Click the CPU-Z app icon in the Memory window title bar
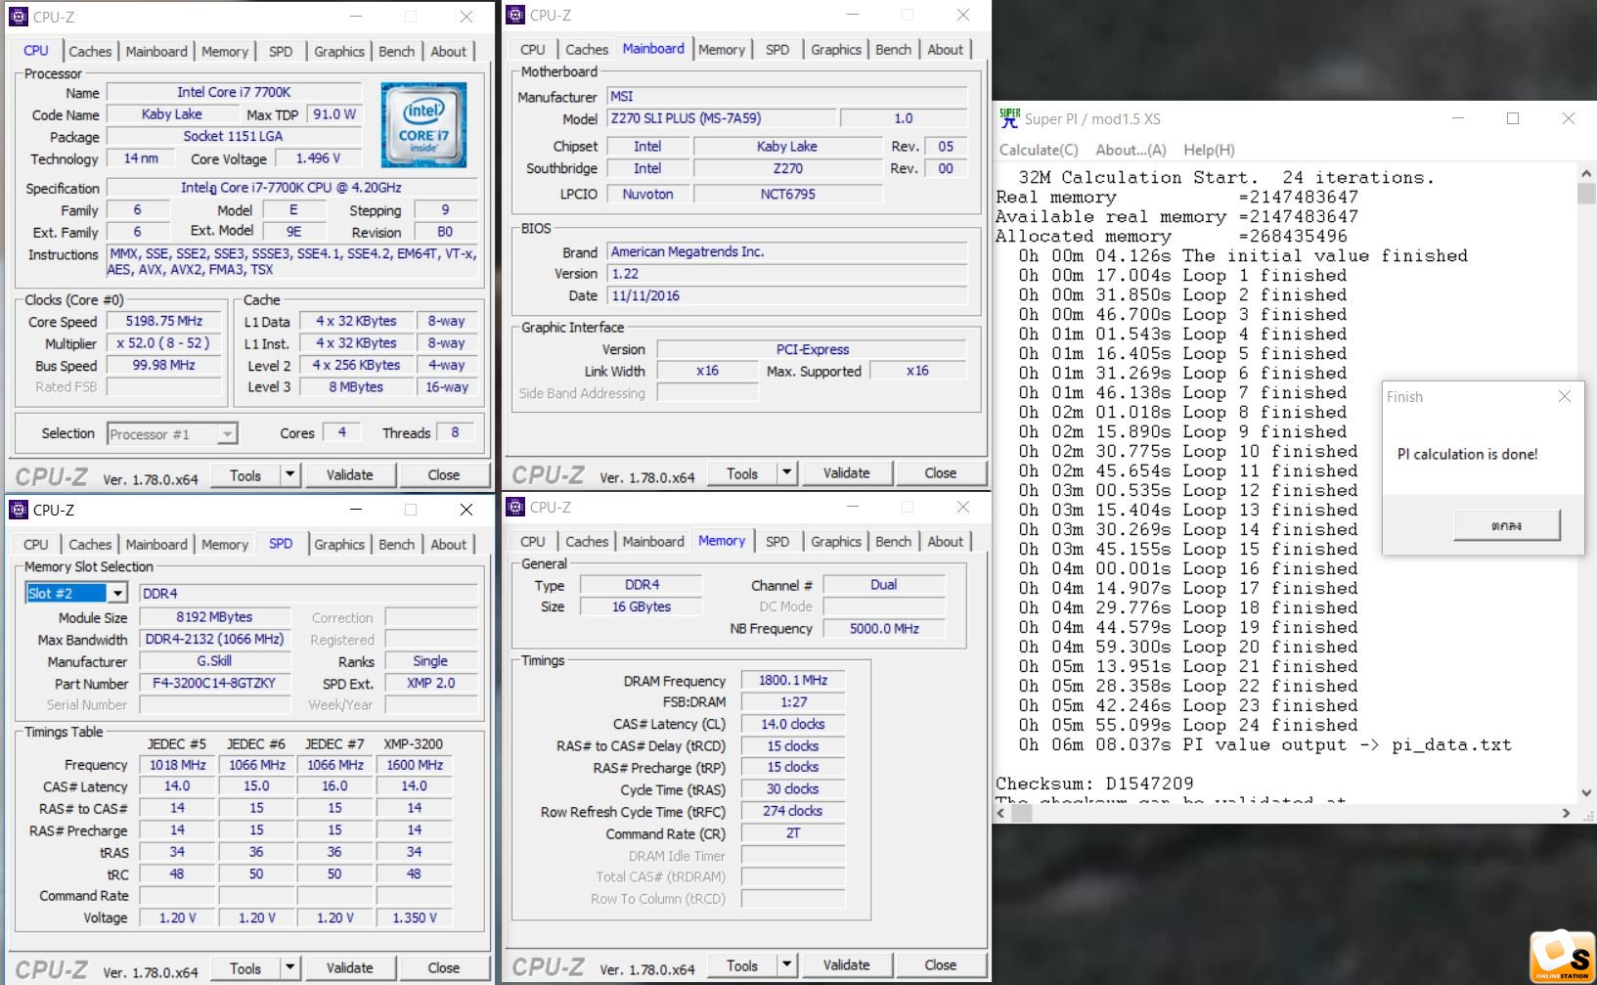 pyautogui.click(x=515, y=507)
